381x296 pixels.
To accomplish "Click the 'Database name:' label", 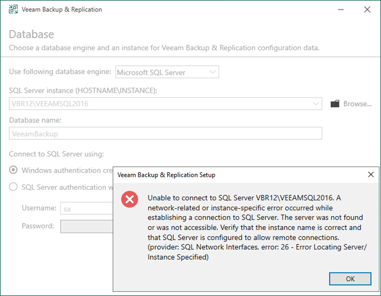I will click(x=35, y=120).
